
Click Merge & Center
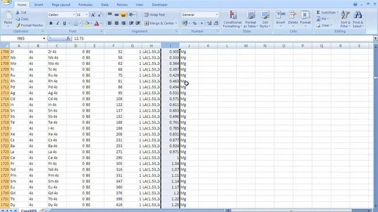pos(159,24)
